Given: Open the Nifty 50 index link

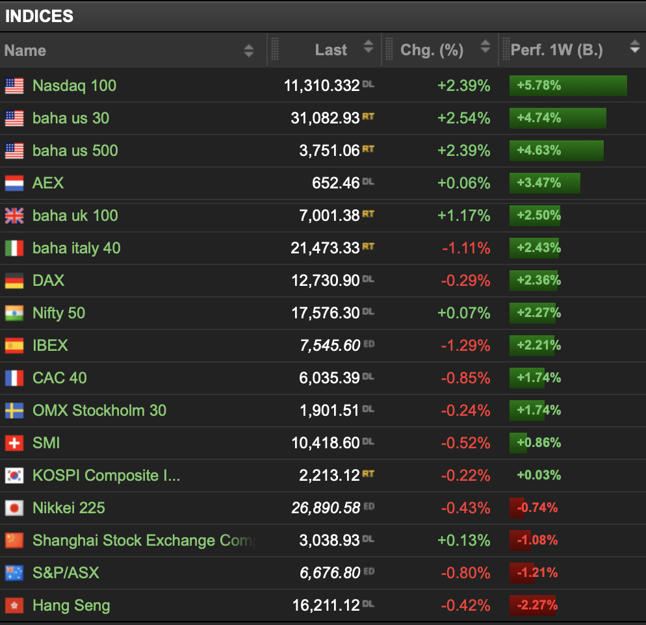Looking at the screenshot, I should tap(59, 313).
